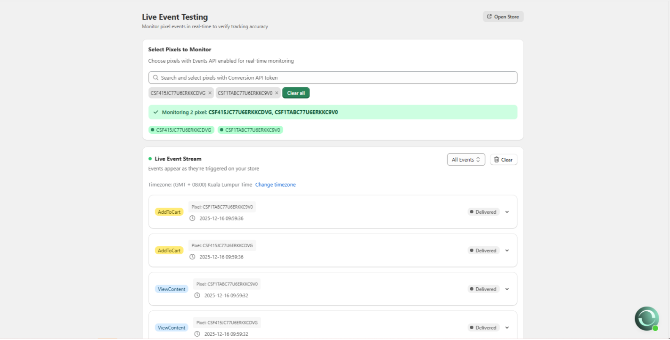Click the magnifying glass in the pixel search bar
This screenshot has width=670, height=340.
tap(155, 77)
